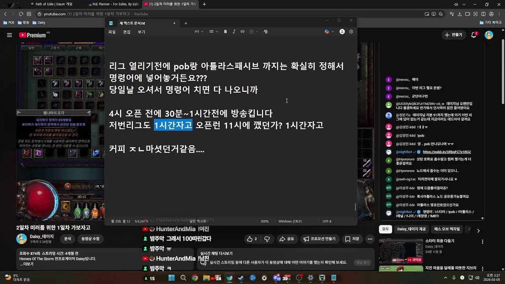Insert a link using Notepad's link icon
The width and height of the screenshot is (505, 284).
[242, 32]
